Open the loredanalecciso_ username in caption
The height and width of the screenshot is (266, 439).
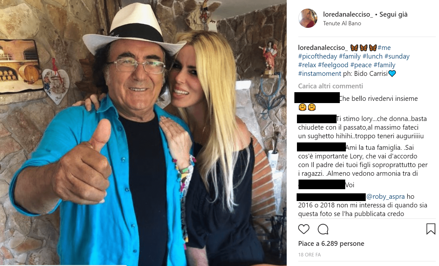[323, 48]
